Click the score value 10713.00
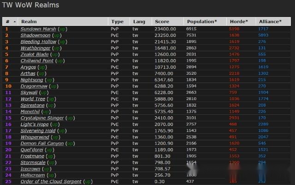The image size is (295, 185). [x=165, y=67]
